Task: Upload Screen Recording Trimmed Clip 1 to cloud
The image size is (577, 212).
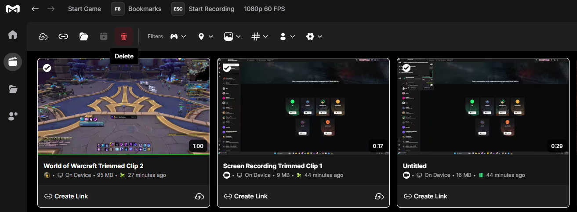Action: (379, 196)
